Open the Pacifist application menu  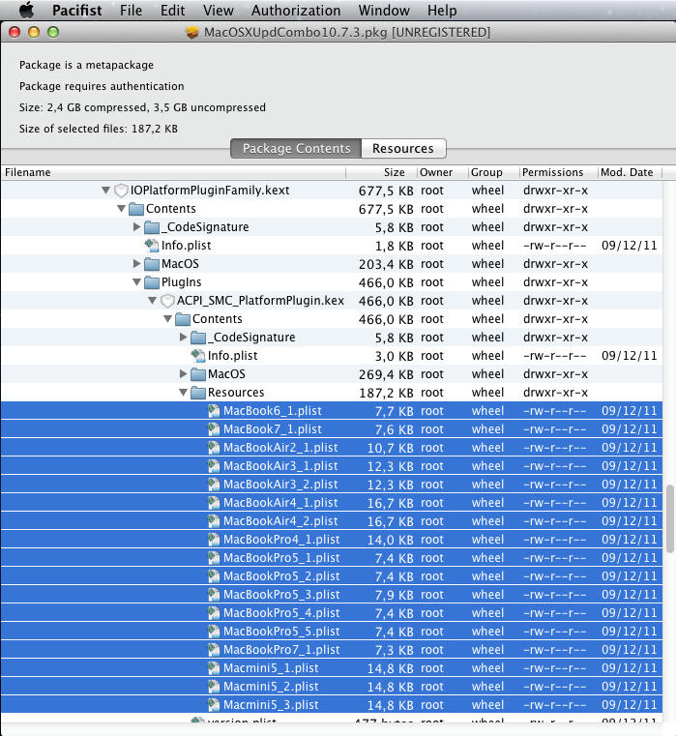coord(76,11)
